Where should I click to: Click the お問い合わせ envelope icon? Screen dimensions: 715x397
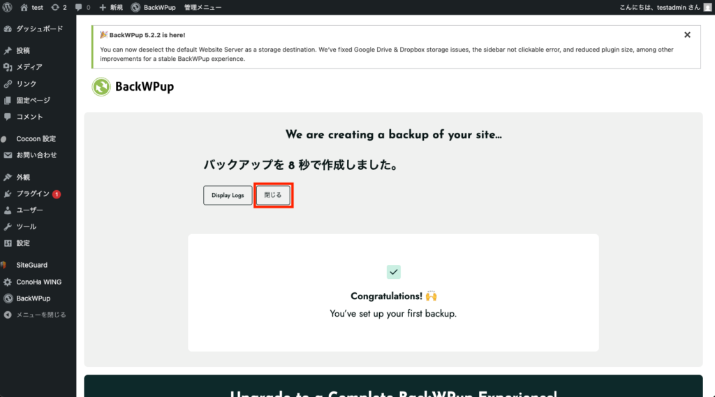[8, 155]
